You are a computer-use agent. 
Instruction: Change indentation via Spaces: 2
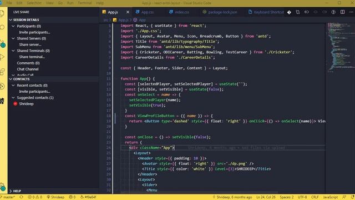[x=287, y=197]
